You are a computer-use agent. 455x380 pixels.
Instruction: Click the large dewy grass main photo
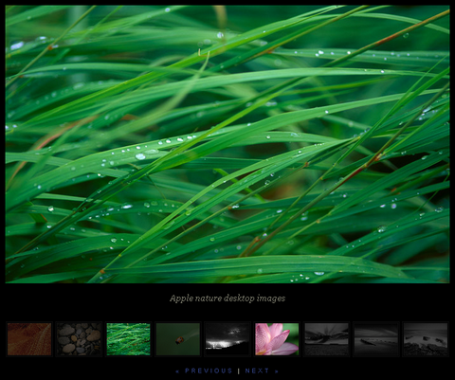tap(227, 144)
